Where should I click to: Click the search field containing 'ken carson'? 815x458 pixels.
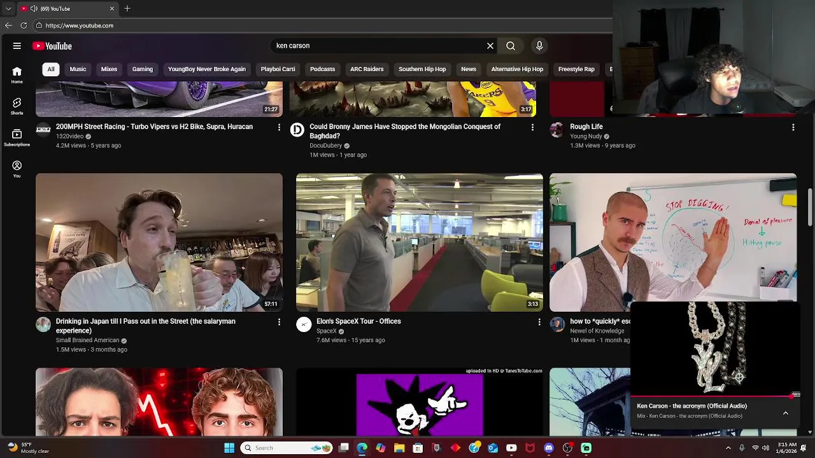click(x=379, y=46)
